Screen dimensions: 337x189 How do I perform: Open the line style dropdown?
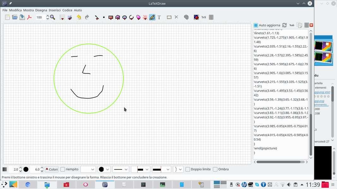coord(121,169)
